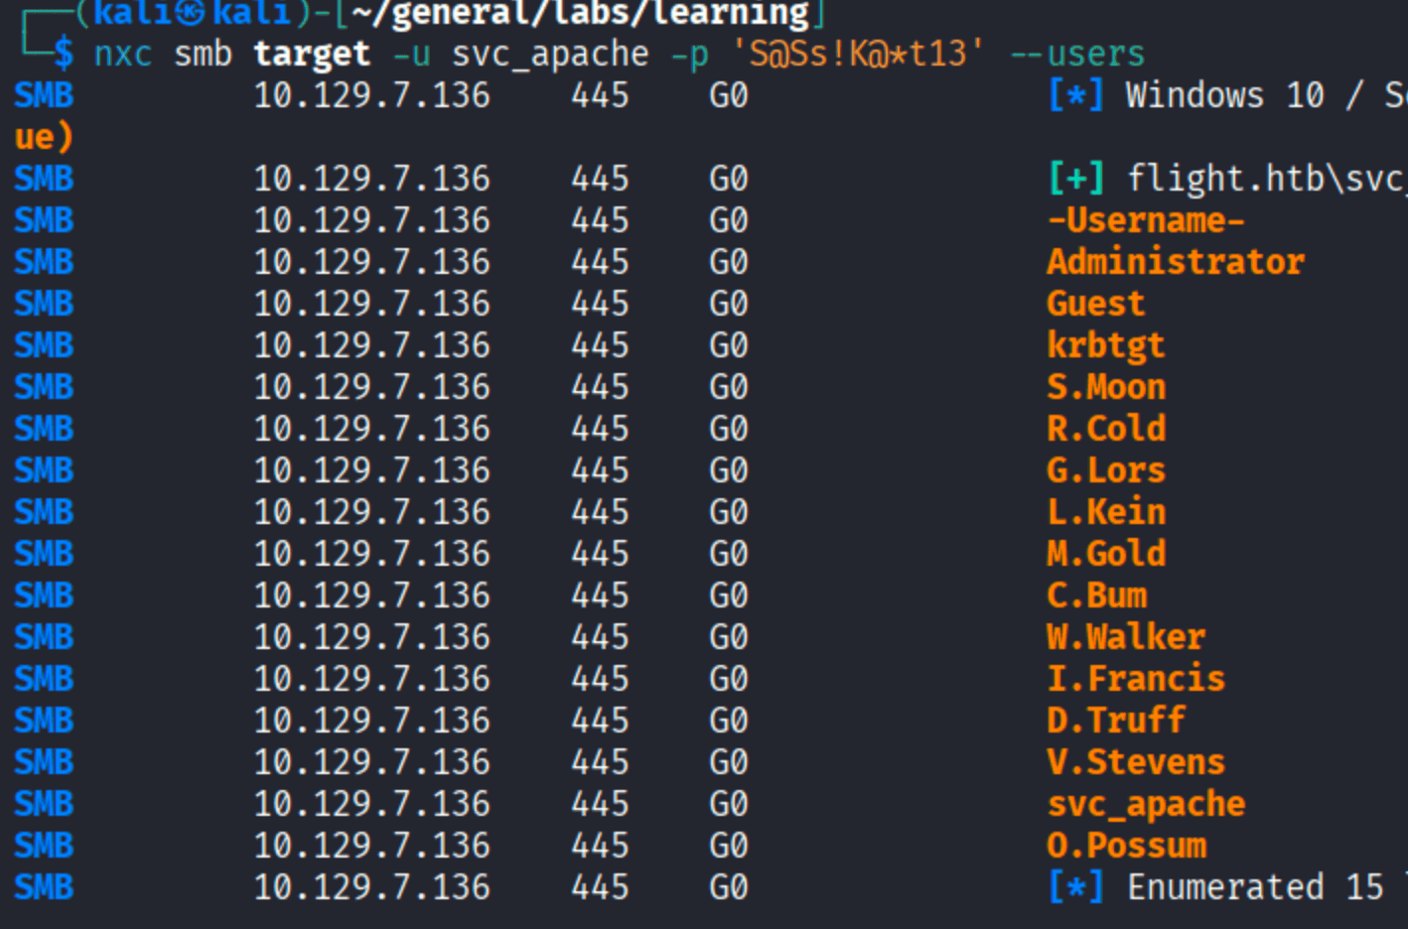Select the flight.htb\svc login success text
This screenshot has width=1408, height=929.
pos(1267,179)
